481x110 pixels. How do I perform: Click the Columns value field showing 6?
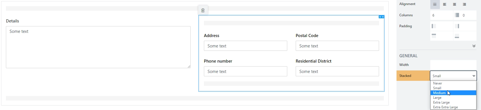(x=442, y=15)
